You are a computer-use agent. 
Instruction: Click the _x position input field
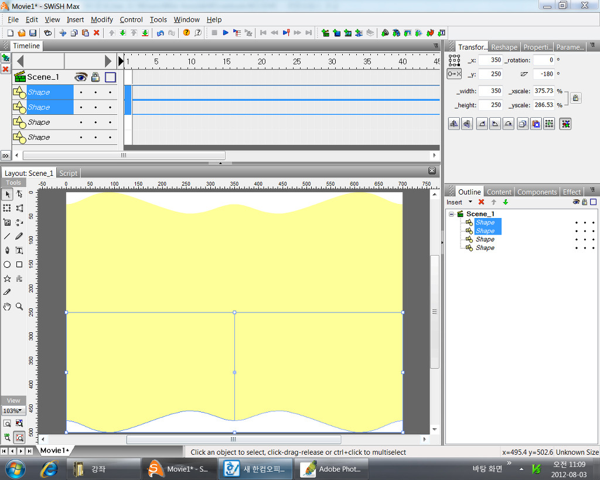tap(490, 60)
